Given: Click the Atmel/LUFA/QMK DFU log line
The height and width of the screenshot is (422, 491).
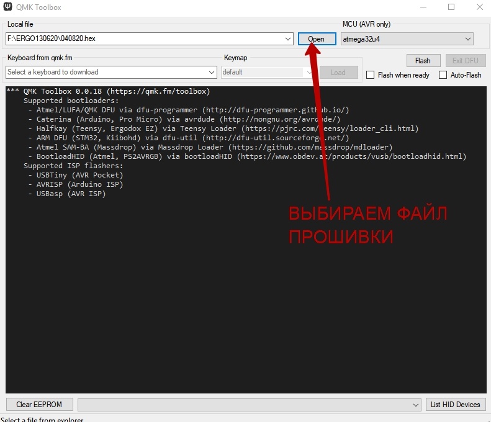Looking at the screenshot, I should (x=189, y=110).
